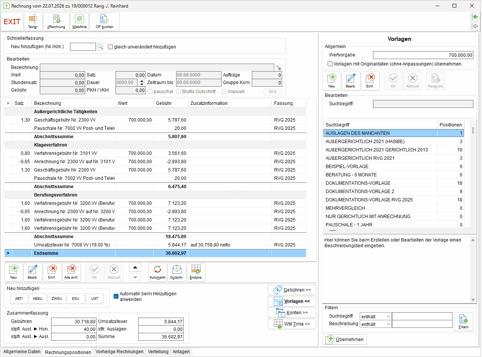Viewport: 482px width, 357px height.
Task: Open the Vorherige Rechnungen tab
Action: (x=120, y=352)
